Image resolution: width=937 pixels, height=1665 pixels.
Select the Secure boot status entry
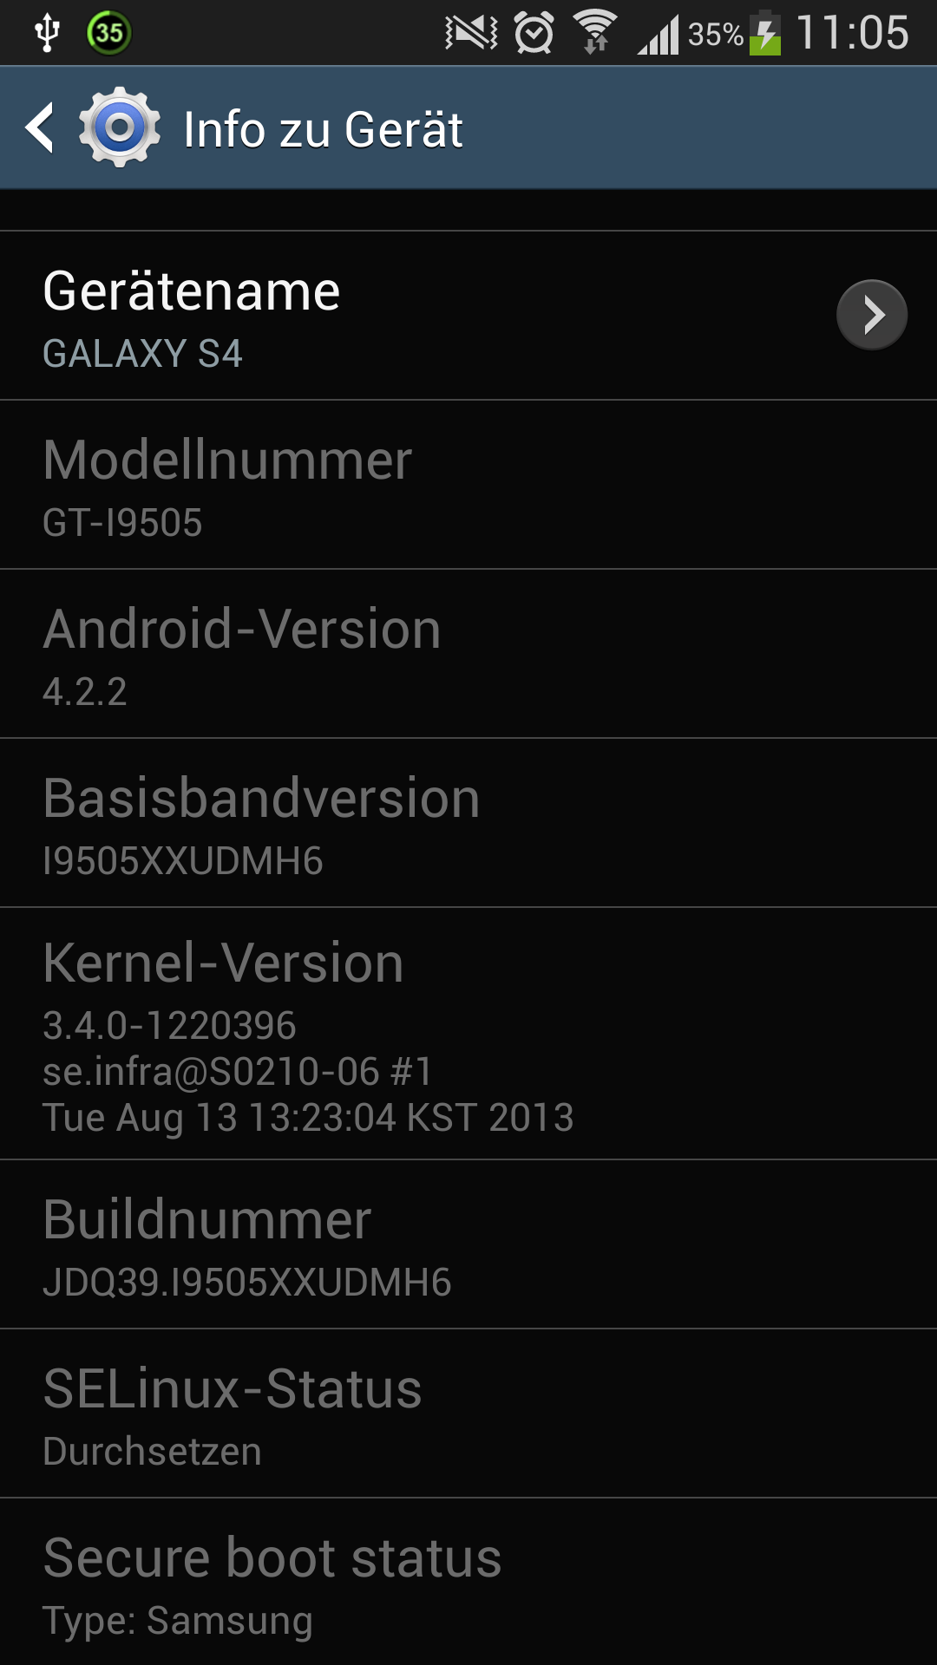click(468, 1582)
